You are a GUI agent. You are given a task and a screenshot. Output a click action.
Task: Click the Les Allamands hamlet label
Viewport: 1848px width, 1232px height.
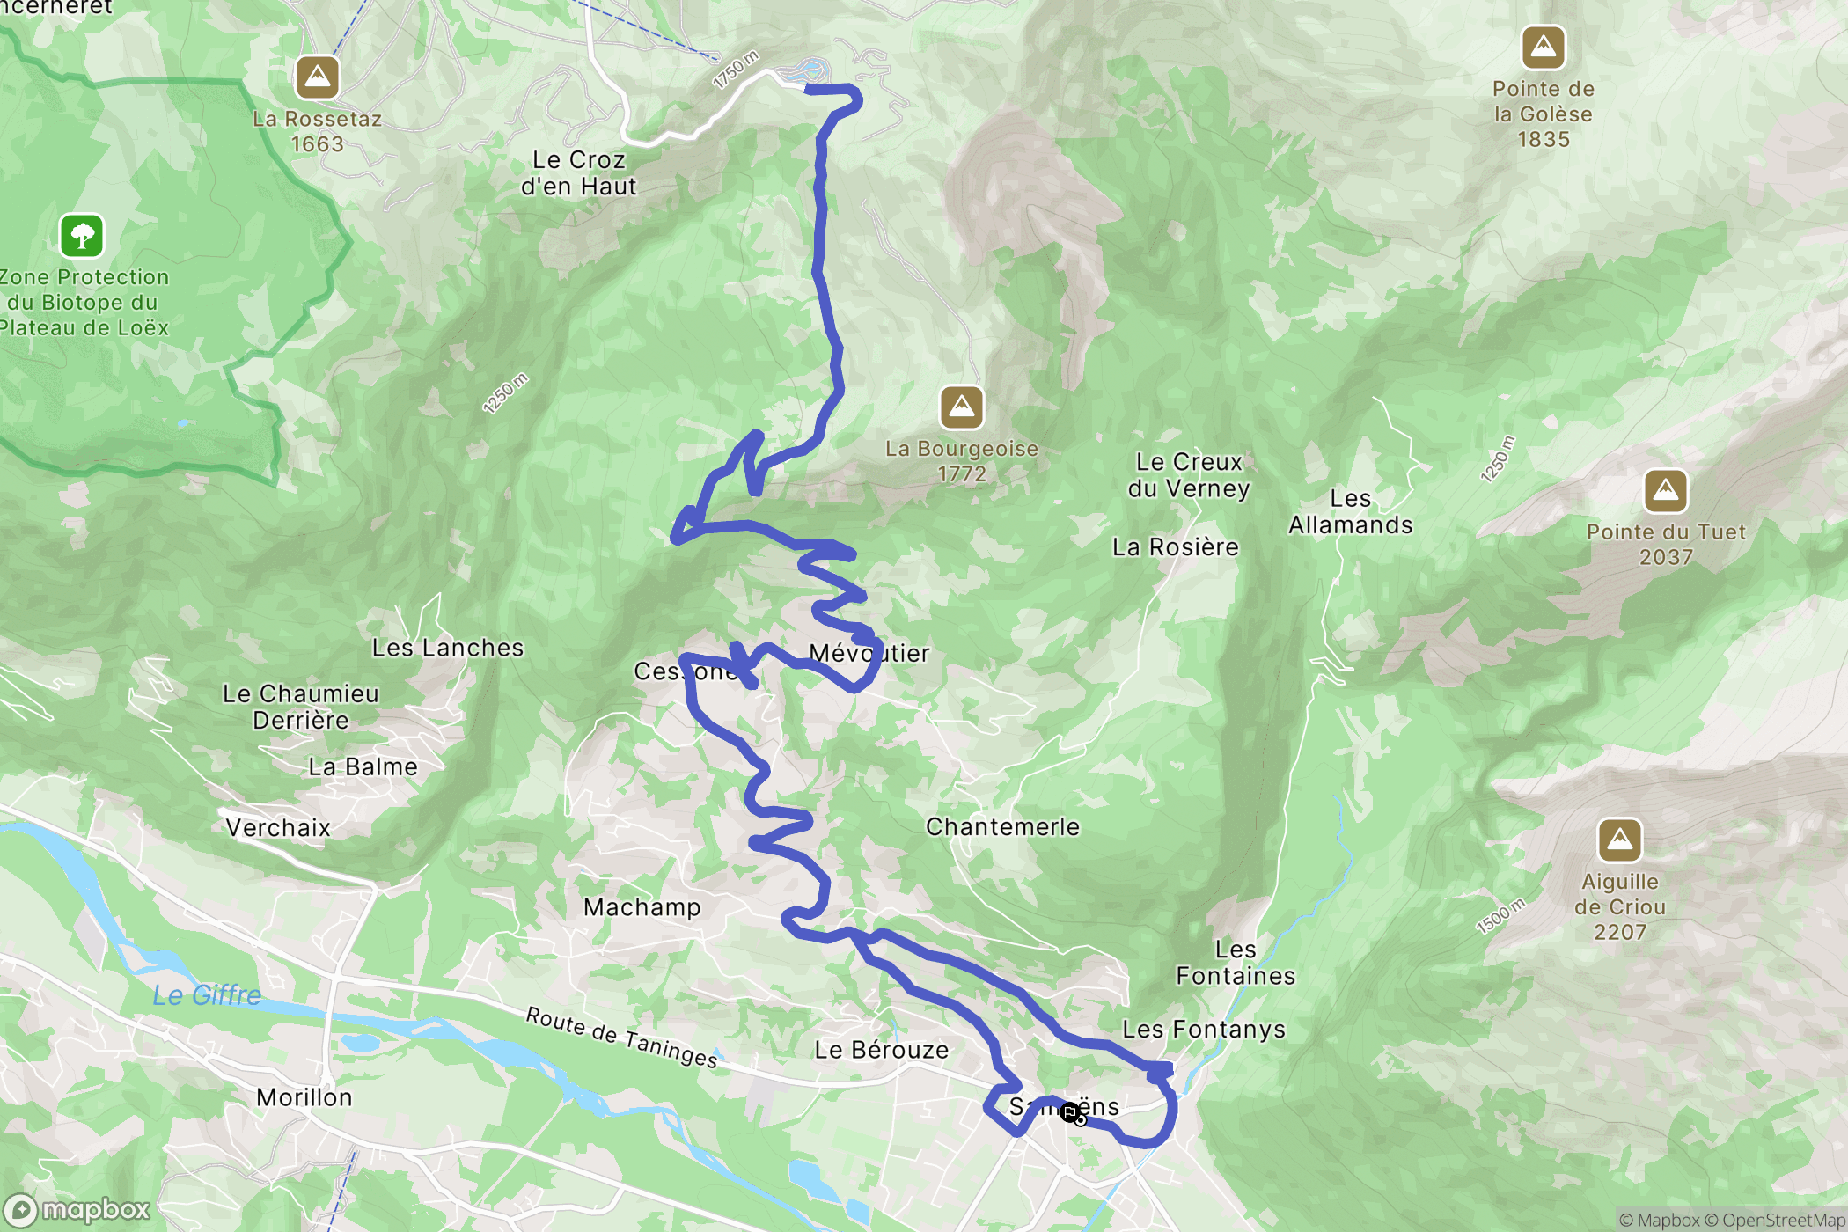tap(1351, 512)
